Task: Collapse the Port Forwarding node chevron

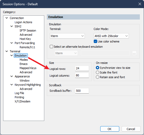Action: click(x=11, y=43)
